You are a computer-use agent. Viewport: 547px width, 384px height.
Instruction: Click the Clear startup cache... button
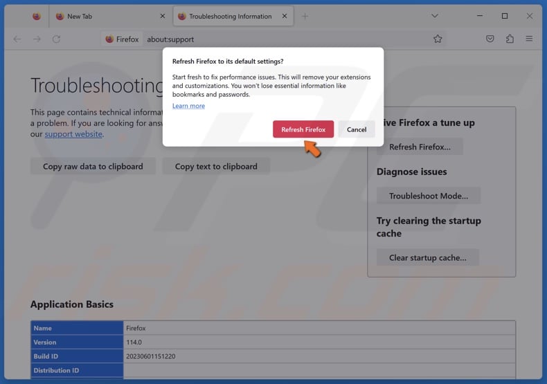tap(428, 257)
